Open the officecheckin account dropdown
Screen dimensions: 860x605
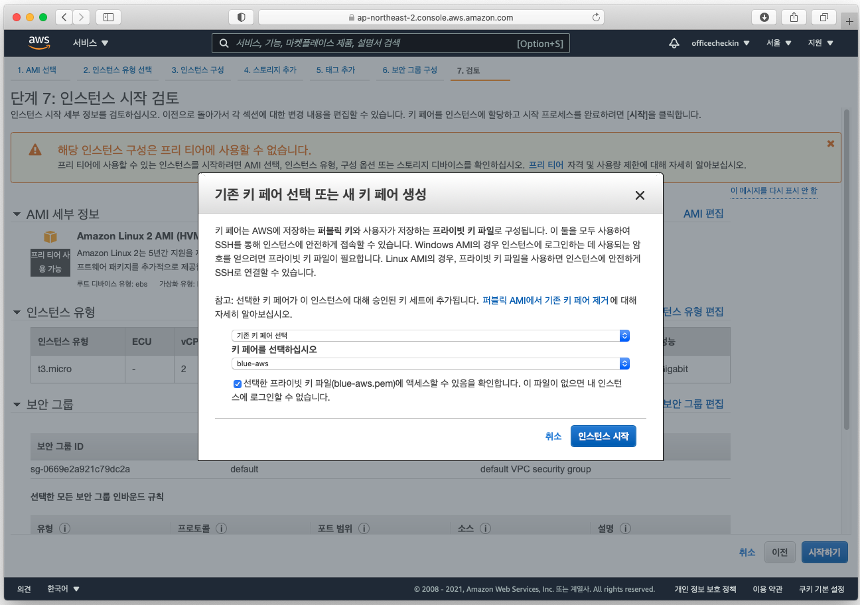tap(721, 43)
